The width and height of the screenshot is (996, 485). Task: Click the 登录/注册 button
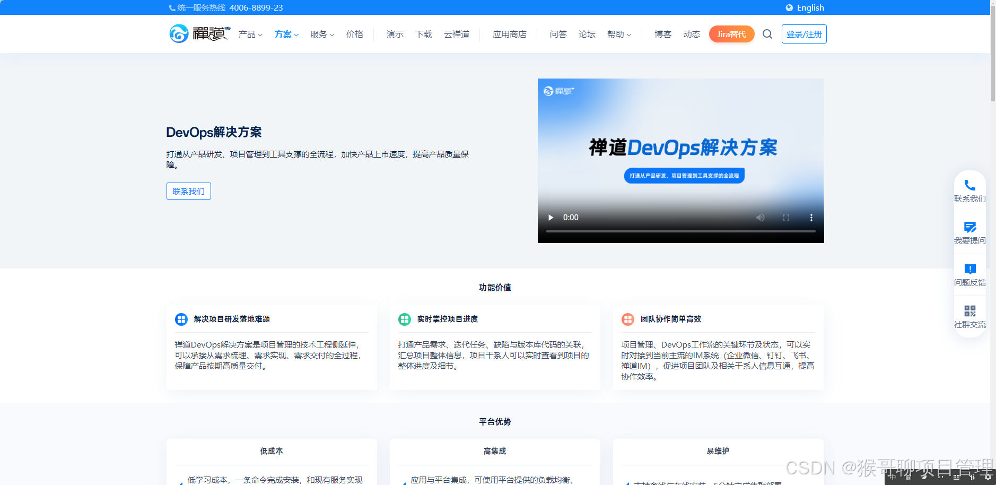[x=804, y=34]
